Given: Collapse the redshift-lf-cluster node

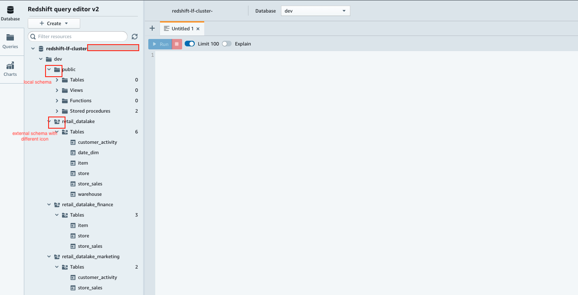Looking at the screenshot, I should pos(33,49).
